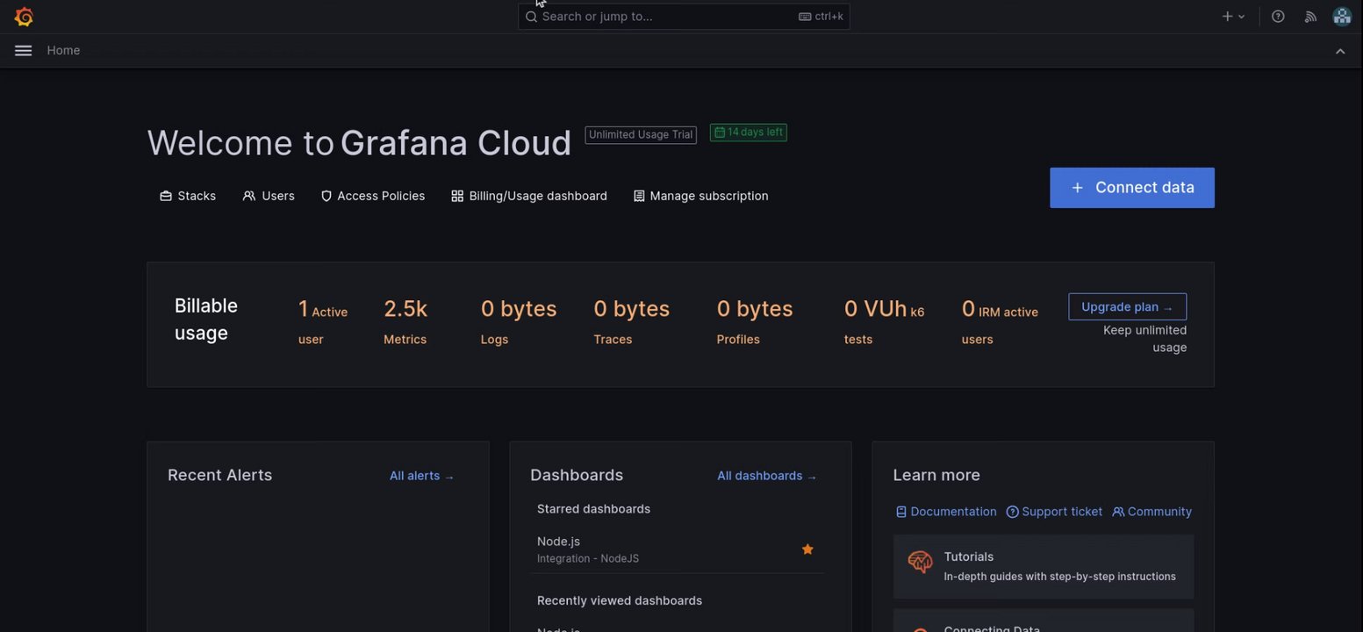Open the Users link
1363x632 pixels.
click(x=269, y=196)
